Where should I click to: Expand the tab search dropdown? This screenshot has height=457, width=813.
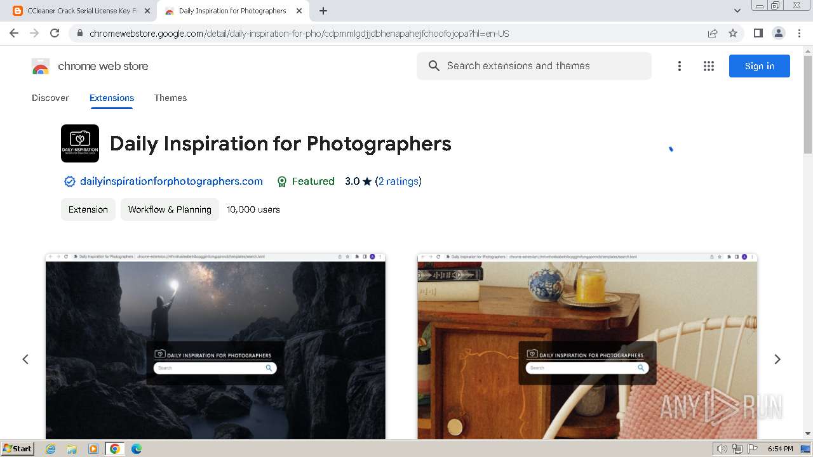[737, 11]
